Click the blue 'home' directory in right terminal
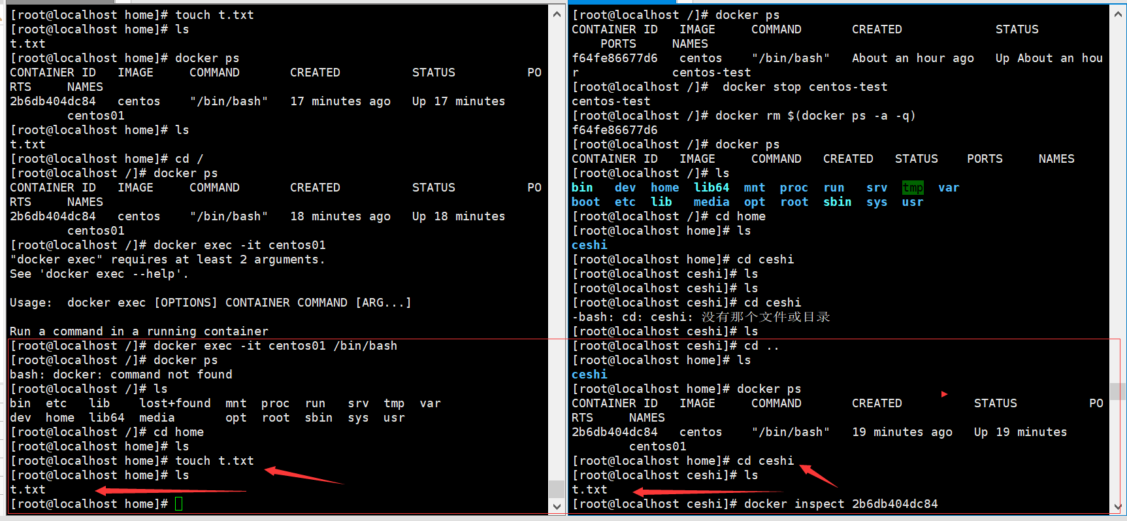Image resolution: width=1127 pixels, height=521 pixels. tap(665, 188)
